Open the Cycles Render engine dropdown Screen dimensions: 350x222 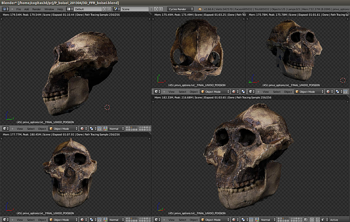pyautogui.click(x=180, y=9)
